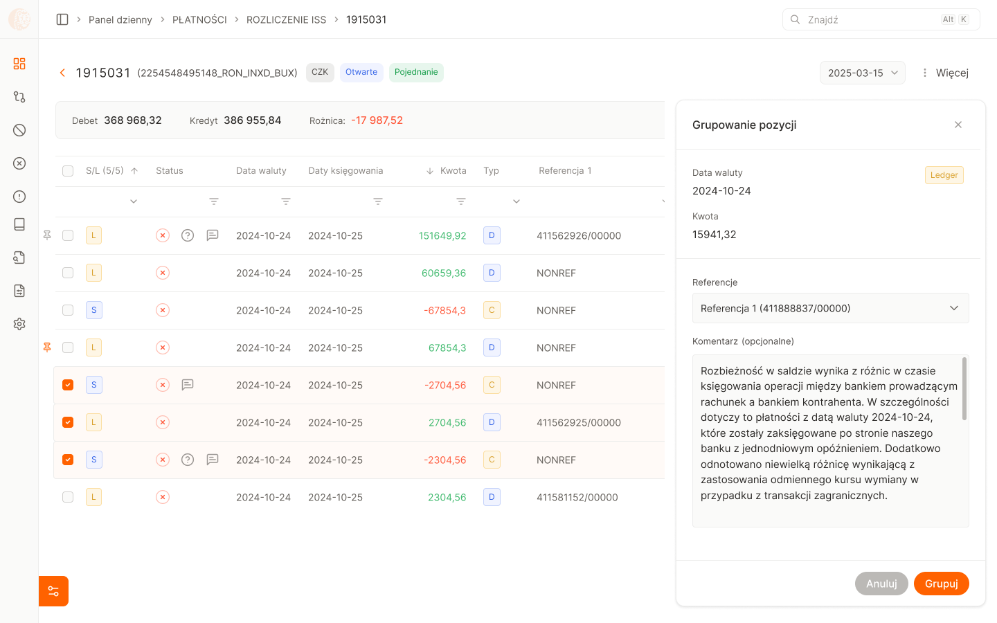Open question mark icon on row 151649,92
This screenshot has height=623, width=997.
coord(188,235)
